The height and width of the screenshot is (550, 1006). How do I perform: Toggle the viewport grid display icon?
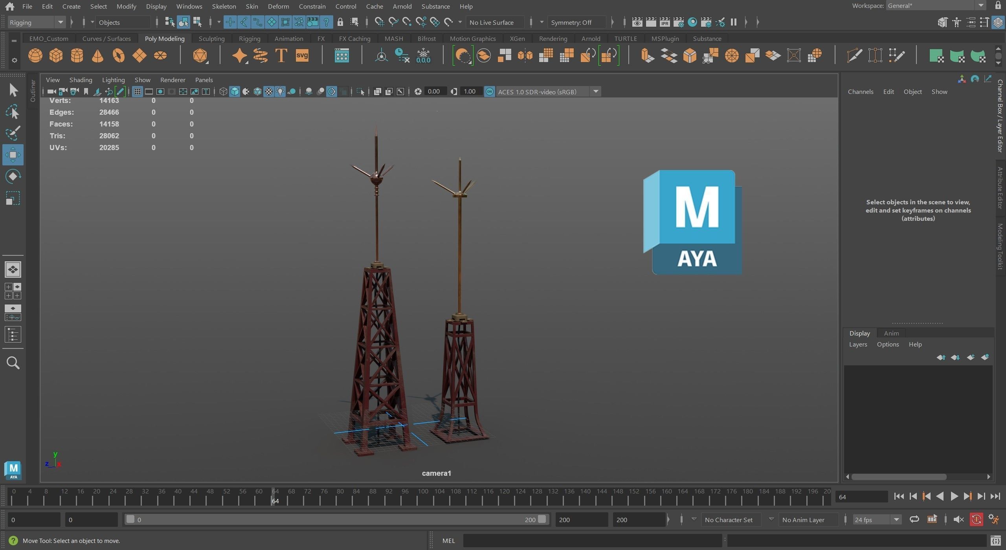coord(137,92)
